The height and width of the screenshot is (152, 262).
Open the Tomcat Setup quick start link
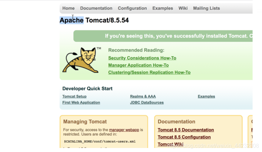(x=74, y=97)
